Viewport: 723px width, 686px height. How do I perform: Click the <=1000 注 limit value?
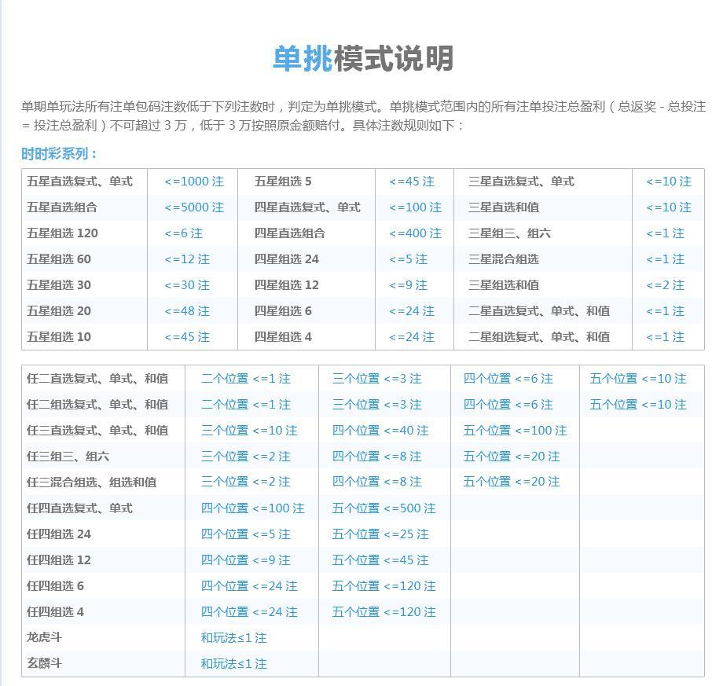tap(193, 182)
